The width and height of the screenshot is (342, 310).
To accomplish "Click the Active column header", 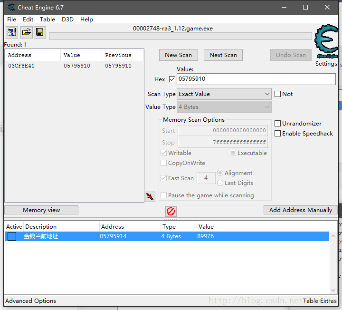I will (x=14, y=227).
